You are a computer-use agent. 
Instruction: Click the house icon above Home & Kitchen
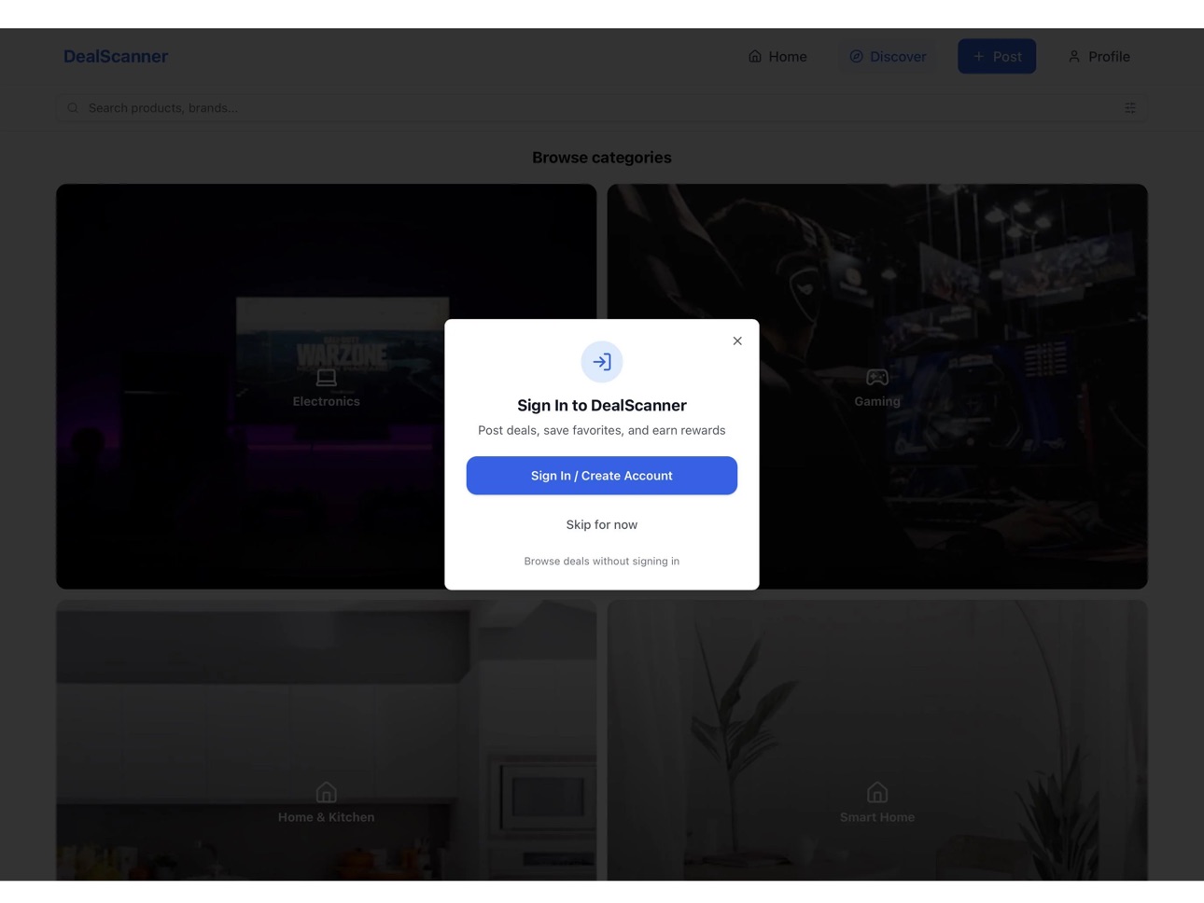click(326, 792)
